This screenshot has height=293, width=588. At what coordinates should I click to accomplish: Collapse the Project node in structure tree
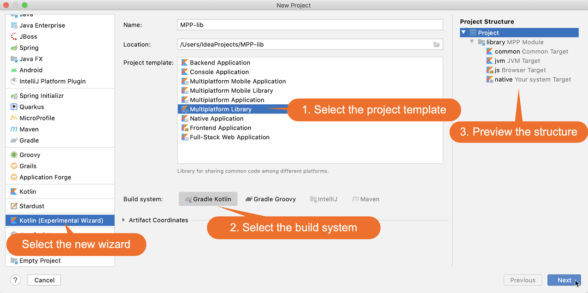point(464,33)
